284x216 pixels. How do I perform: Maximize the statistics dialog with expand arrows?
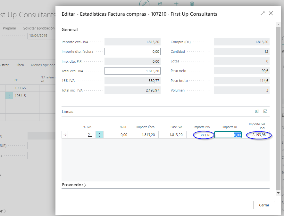263,13
